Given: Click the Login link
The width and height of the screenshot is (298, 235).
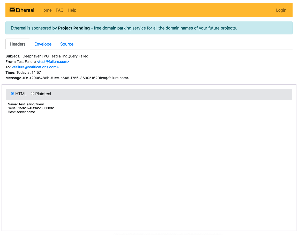Looking at the screenshot, I should point(281,10).
